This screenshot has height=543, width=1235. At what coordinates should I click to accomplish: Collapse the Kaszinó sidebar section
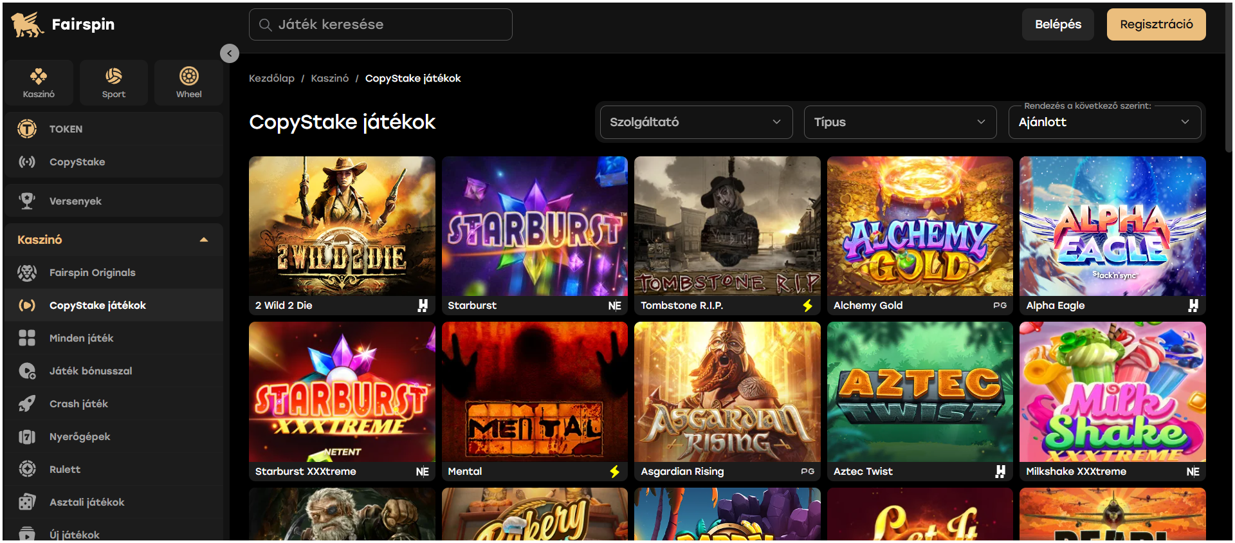[x=204, y=240]
